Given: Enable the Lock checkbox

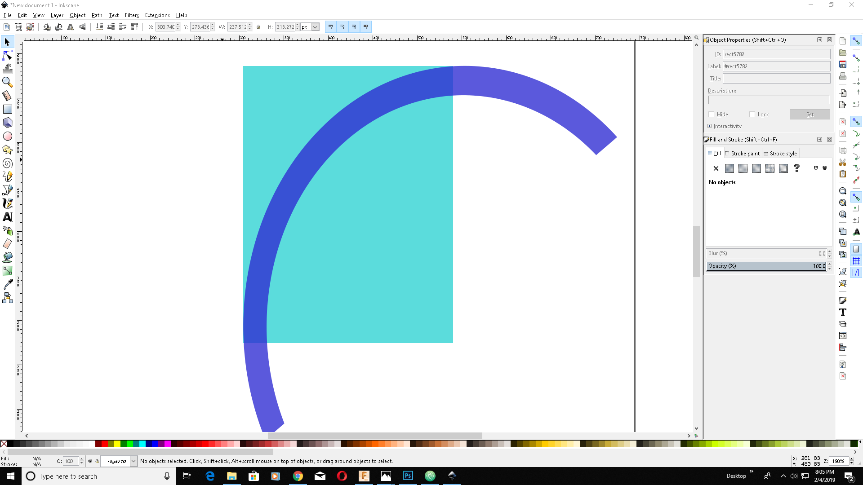Looking at the screenshot, I should 752,115.
